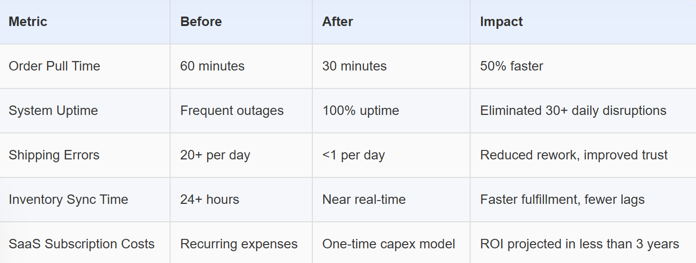
Task: Select the System Uptime row label
Action: (53, 111)
